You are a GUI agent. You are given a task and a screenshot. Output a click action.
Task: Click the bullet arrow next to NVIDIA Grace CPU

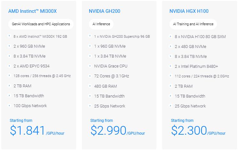pyautogui.click(x=91, y=66)
